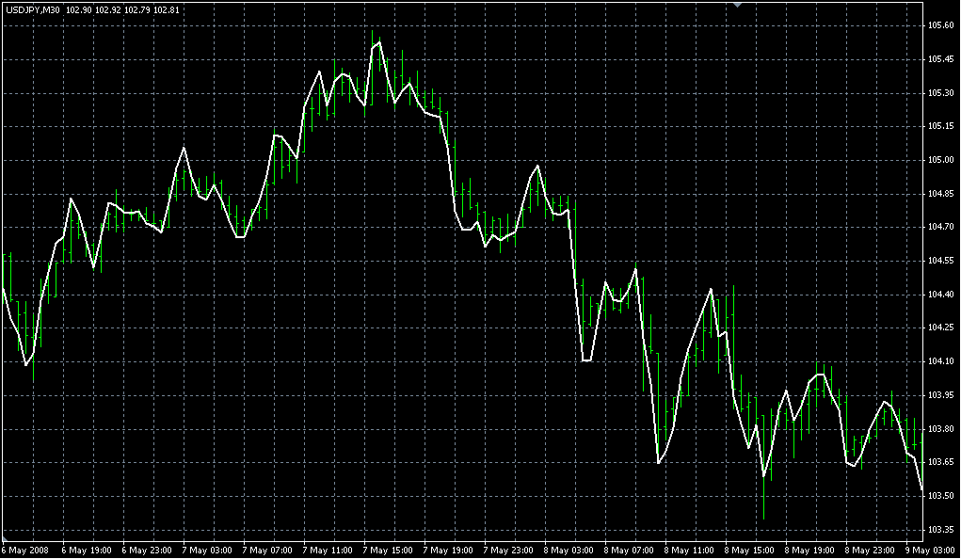This screenshot has height=559, width=961.
Task: Select the 6 May 19:00 time marker
Action: [87, 550]
